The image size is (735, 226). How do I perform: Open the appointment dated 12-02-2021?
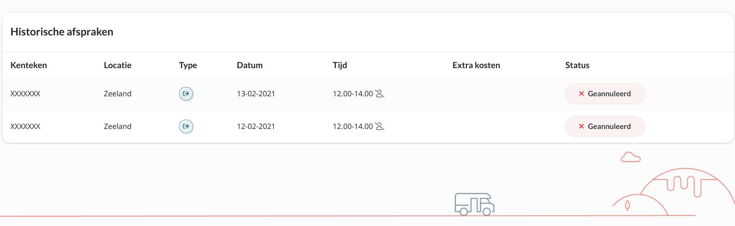tap(368, 126)
